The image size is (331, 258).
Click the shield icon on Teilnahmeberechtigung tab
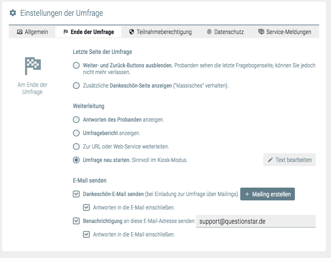coord(132,32)
